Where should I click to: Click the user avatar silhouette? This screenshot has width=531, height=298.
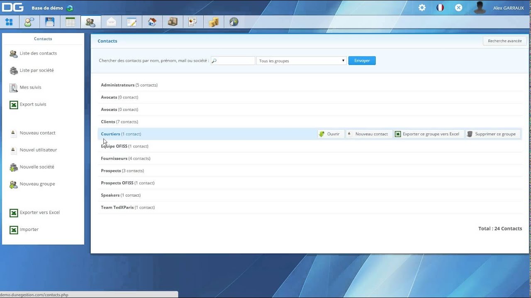(480, 7)
